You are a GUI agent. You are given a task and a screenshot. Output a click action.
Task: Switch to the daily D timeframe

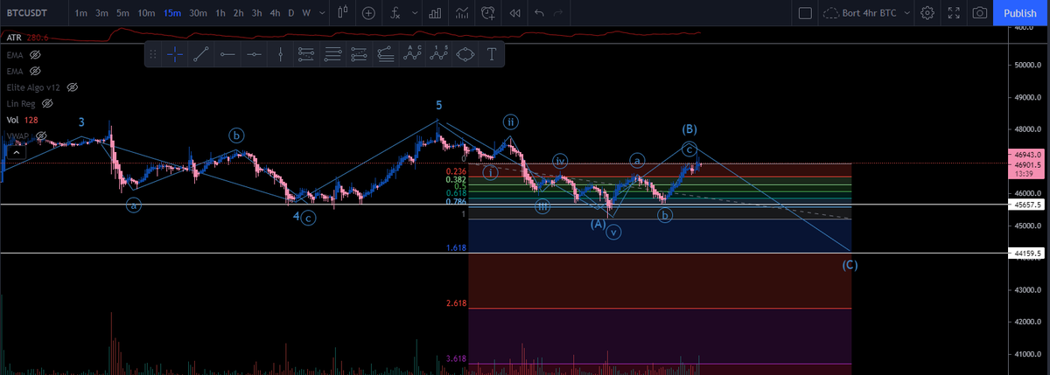coord(291,13)
